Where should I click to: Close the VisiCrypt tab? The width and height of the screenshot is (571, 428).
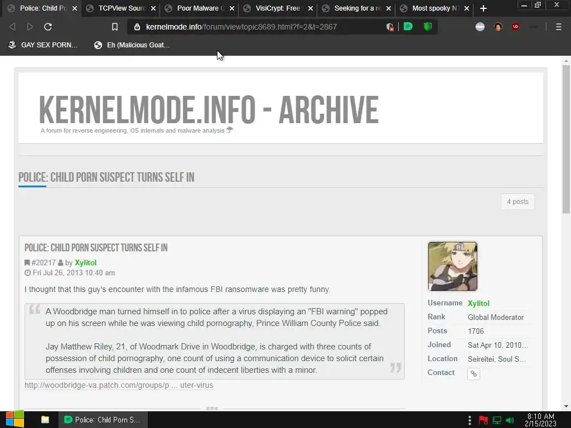pos(311,8)
